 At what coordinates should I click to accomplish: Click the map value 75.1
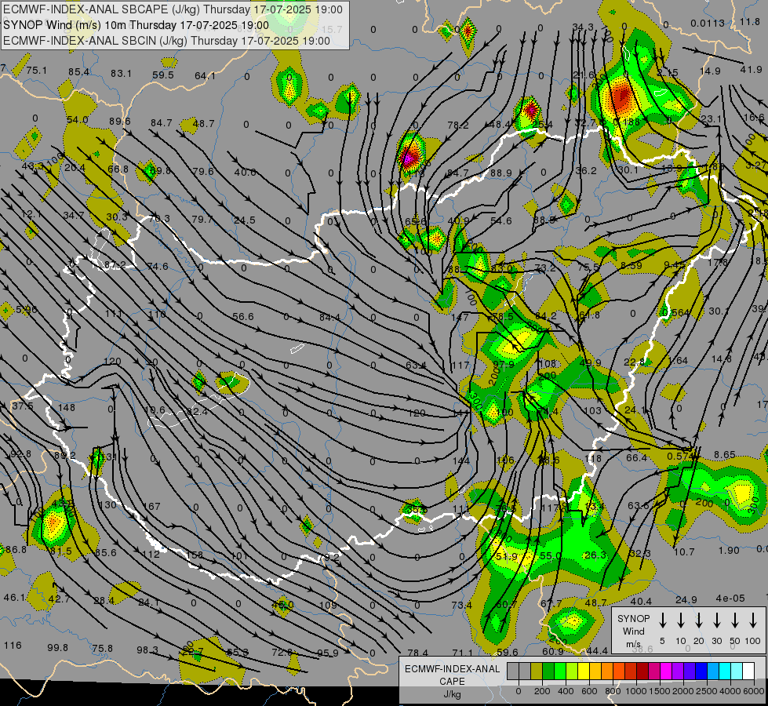37,71
